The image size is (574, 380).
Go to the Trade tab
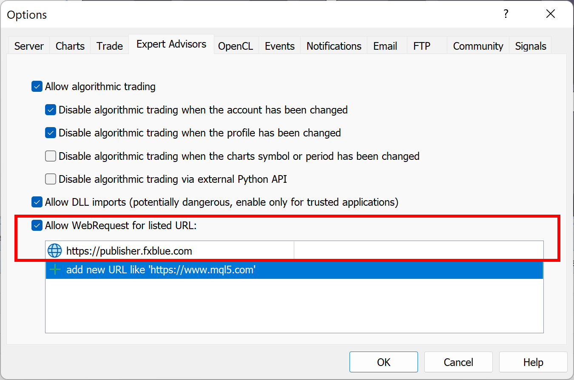point(110,46)
